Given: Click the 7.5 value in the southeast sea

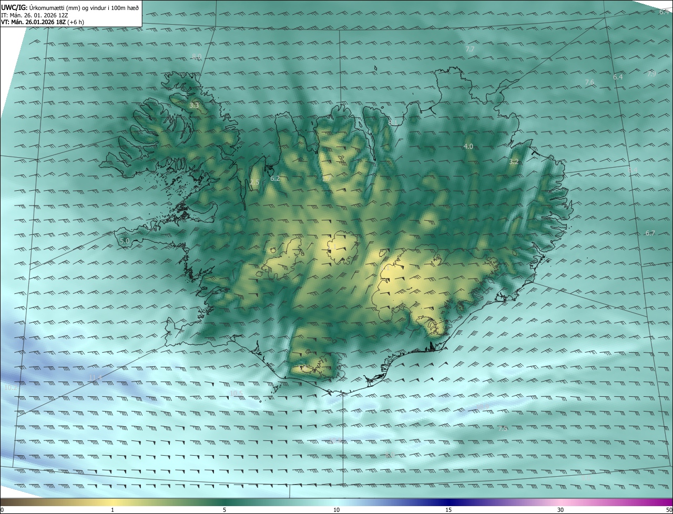Looking at the screenshot, I should [503, 428].
